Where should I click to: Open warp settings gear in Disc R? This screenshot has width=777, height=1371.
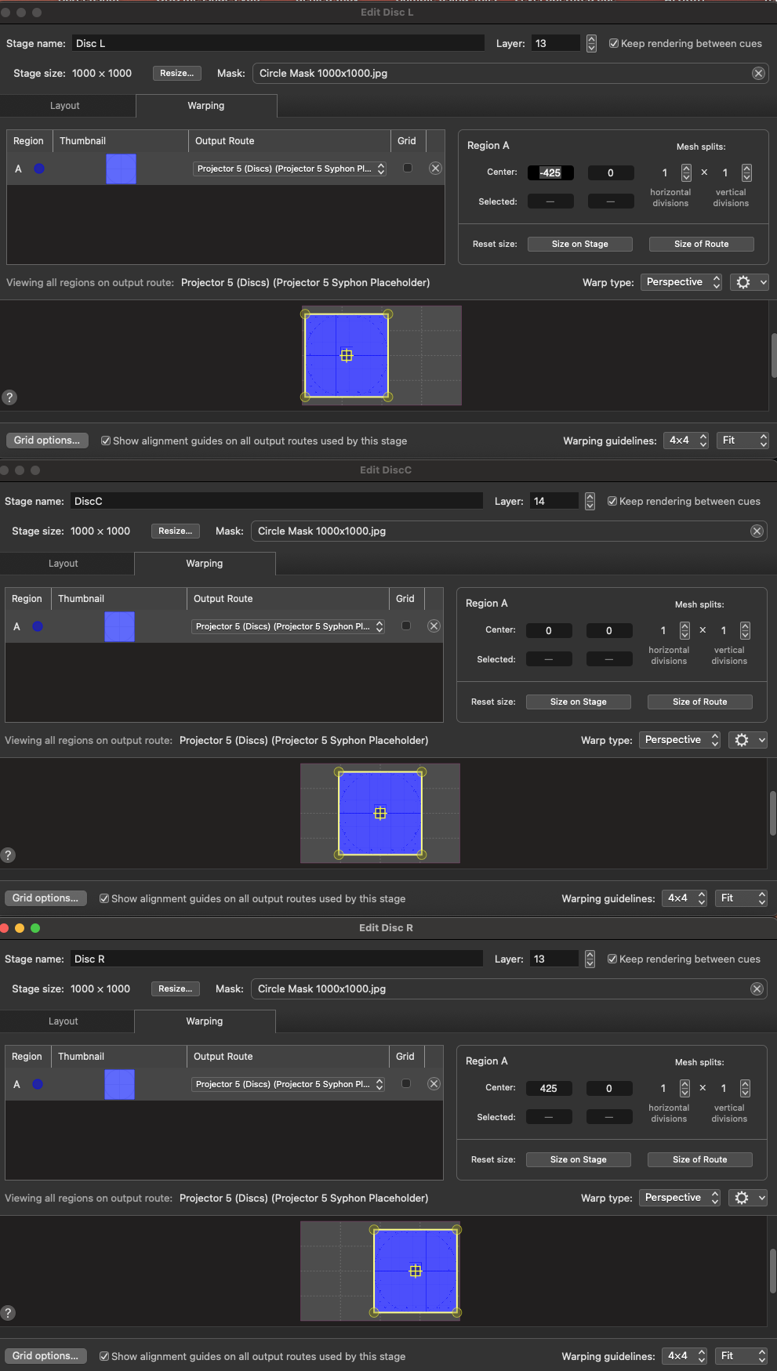click(742, 1198)
